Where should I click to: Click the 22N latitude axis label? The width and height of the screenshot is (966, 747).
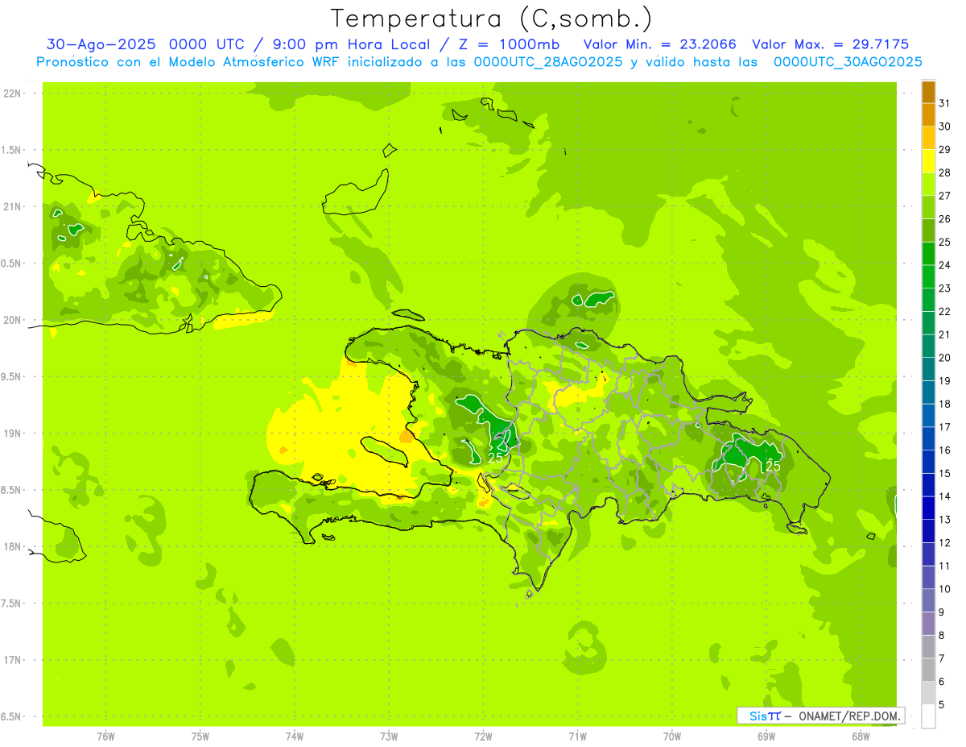(x=13, y=93)
